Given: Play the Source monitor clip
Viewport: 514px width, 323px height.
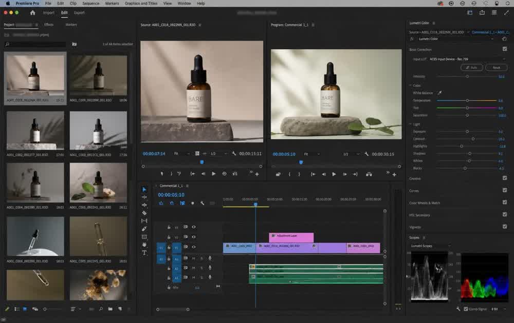Looking at the screenshot, I should point(213,174).
